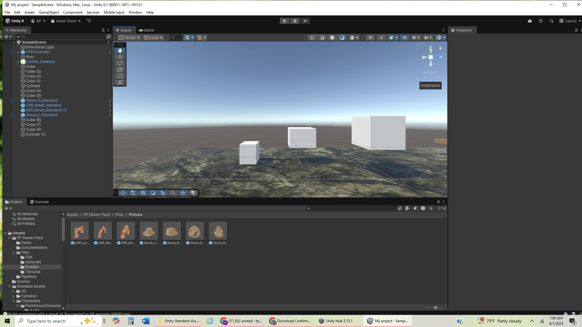
Task: Open the Center pivot mode dropdown
Action: click(129, 37)
